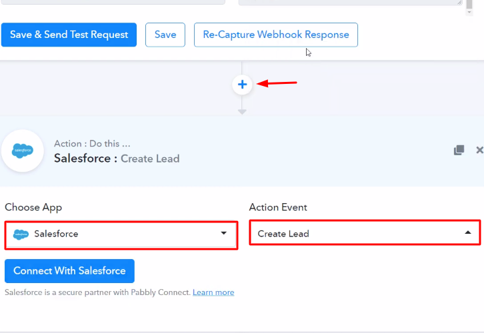Open the Learn more link

point(213,292)
